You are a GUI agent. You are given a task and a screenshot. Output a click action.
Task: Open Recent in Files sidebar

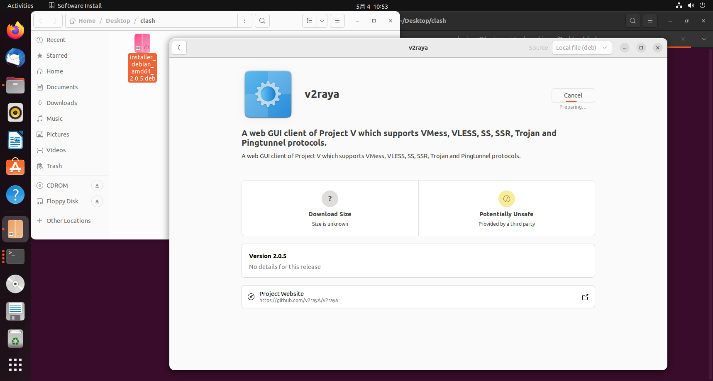pos(70,40)
